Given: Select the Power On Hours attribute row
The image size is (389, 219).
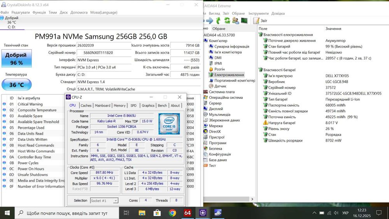Looking at the screenshot, I should pyautogui.click(x=33, y=169).
